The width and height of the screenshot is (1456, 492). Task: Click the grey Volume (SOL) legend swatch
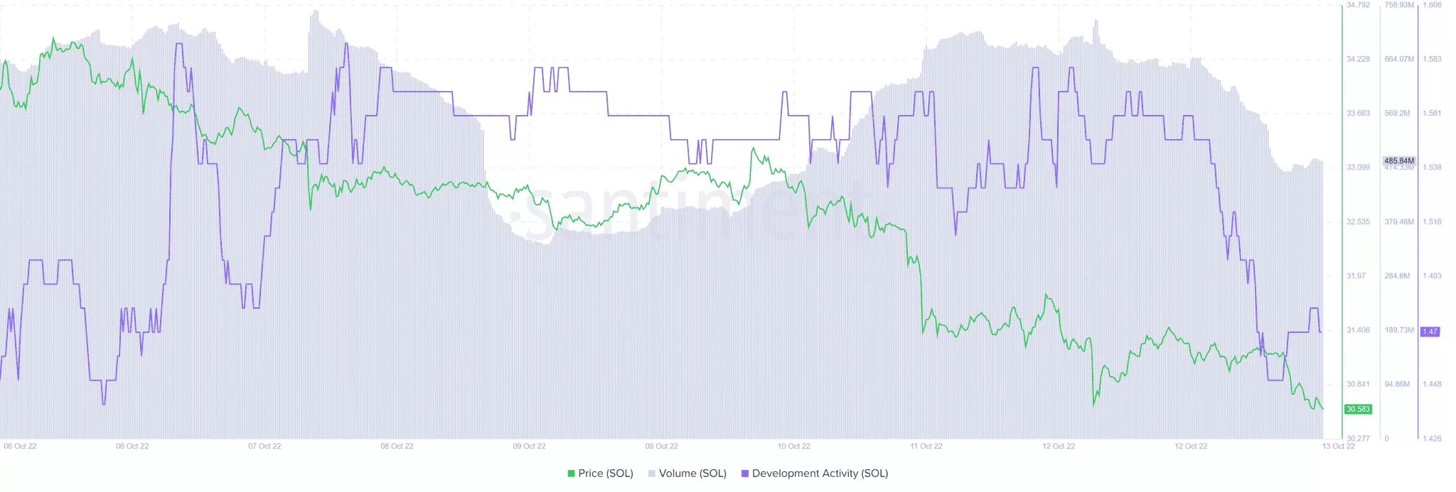[651, 474]
